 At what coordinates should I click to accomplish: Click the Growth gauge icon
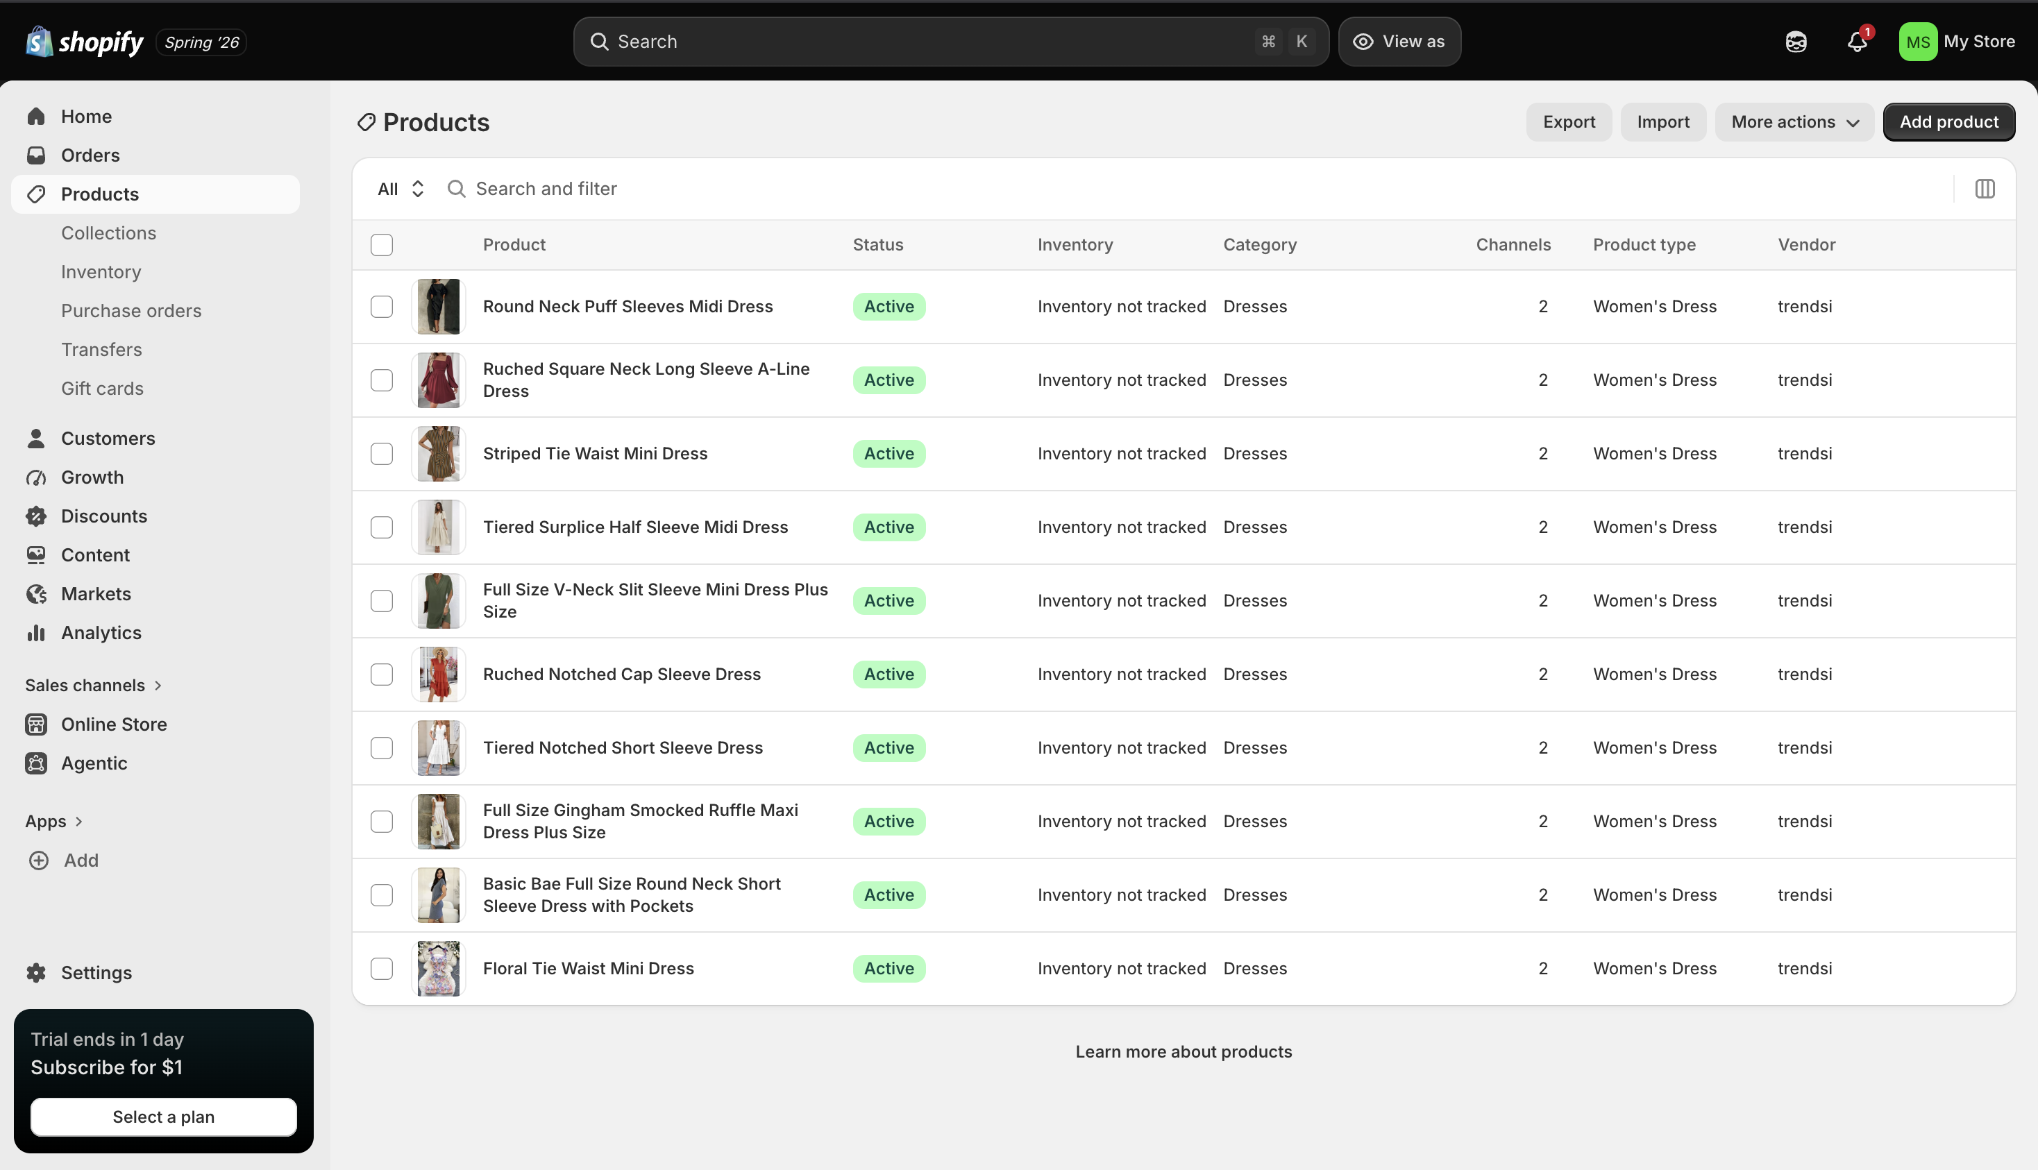coord(36,477)
